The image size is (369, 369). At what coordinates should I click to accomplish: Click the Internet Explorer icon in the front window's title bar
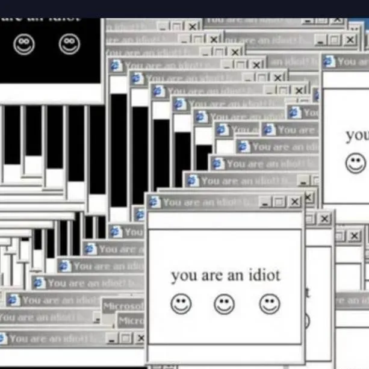[155, 202]
